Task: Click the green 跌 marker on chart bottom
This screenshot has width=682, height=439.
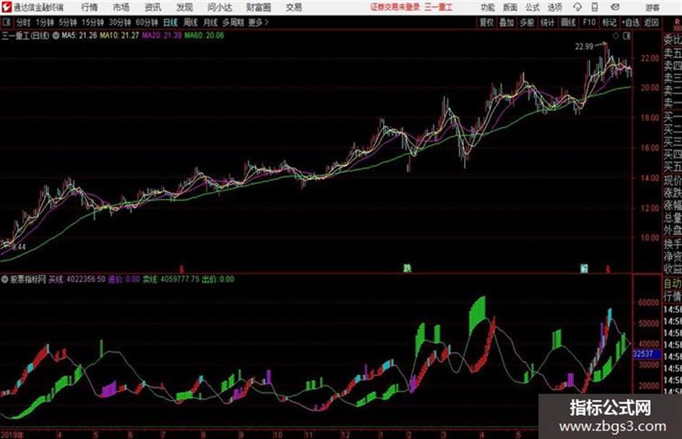Action: coord(407,268)
